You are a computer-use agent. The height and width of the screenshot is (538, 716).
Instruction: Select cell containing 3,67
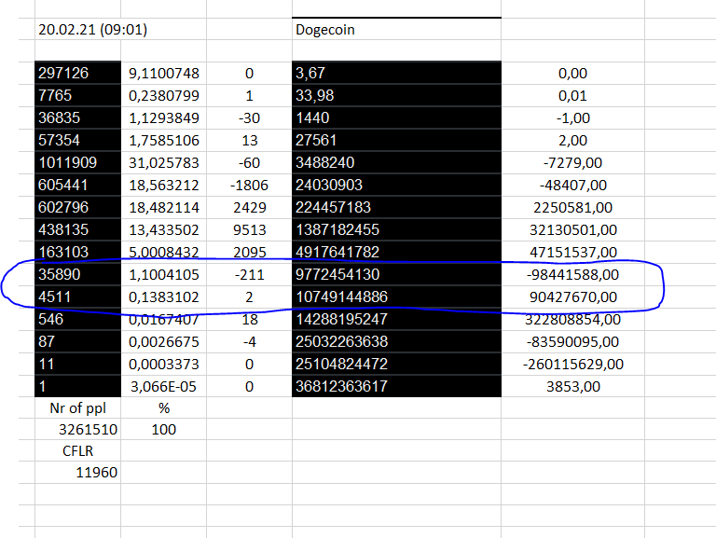[396, 73]
